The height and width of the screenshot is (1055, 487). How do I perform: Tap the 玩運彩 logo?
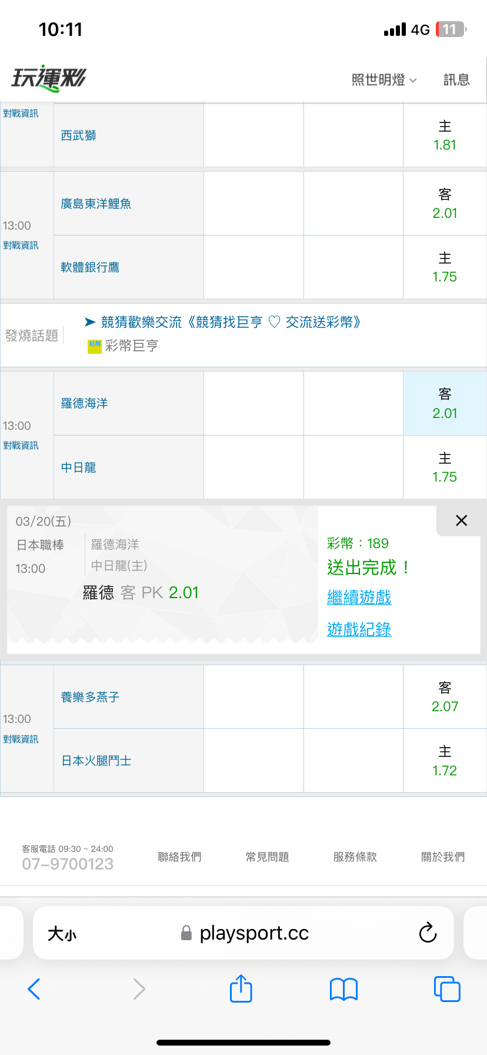(x=49, y=78)
